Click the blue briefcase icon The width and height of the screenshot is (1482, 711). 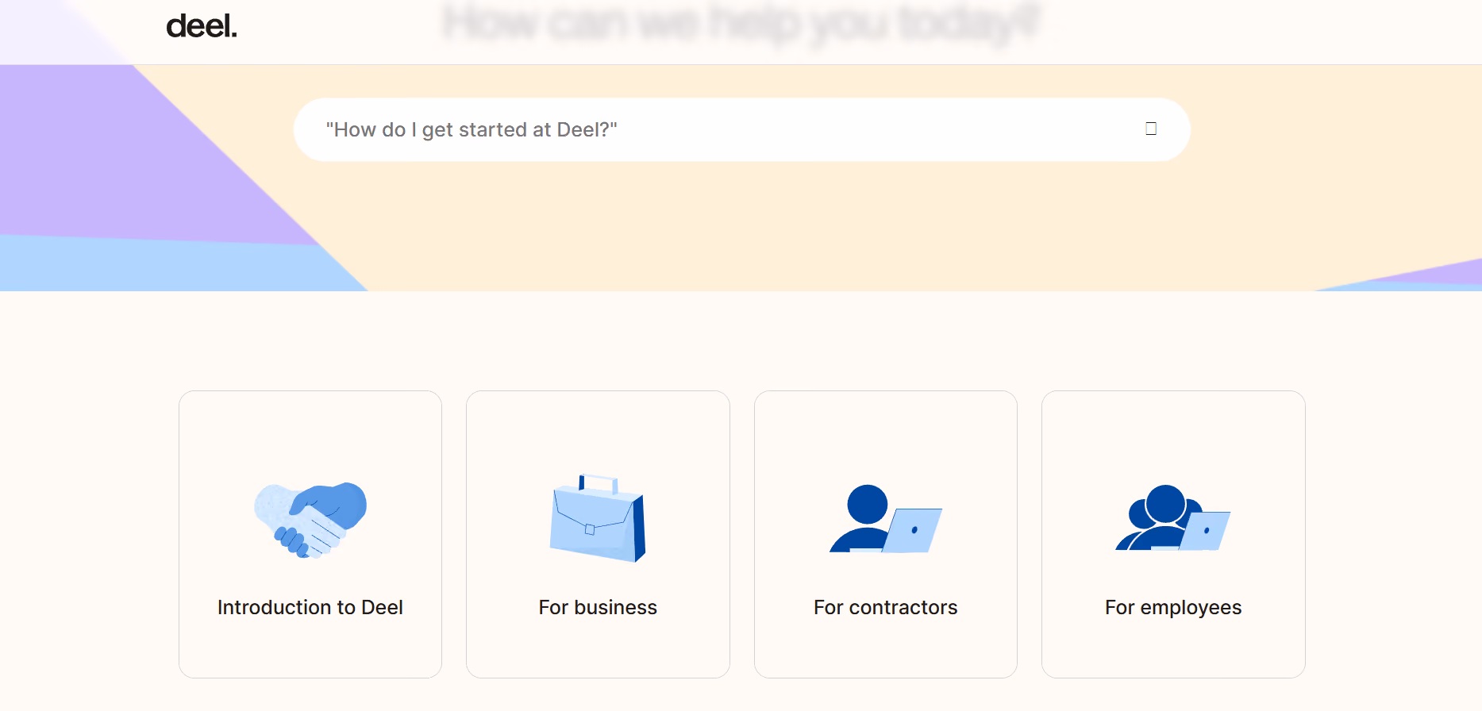tap(598, 518)
